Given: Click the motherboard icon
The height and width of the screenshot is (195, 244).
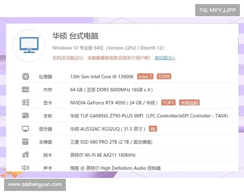Looking at the screenshot, I should tap(26, 115).
